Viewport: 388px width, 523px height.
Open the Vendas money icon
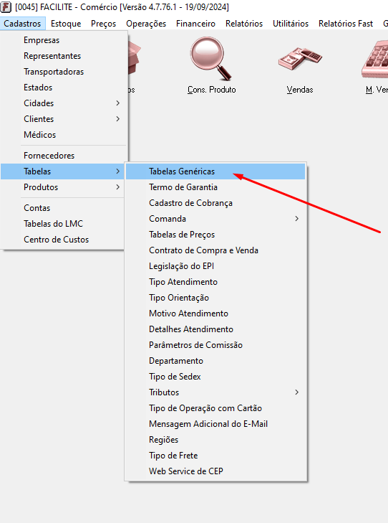click(300, 59)
